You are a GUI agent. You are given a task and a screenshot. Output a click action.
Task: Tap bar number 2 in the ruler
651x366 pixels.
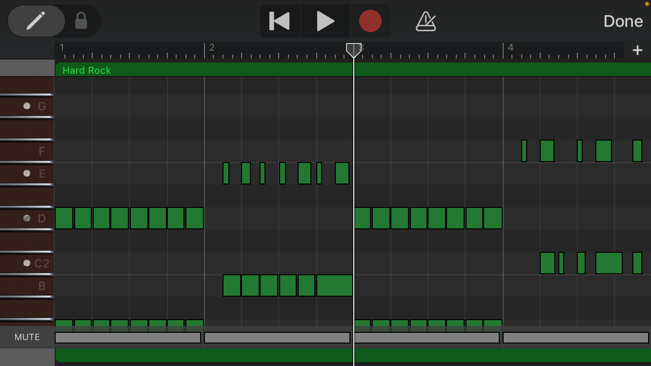[211, 47]
